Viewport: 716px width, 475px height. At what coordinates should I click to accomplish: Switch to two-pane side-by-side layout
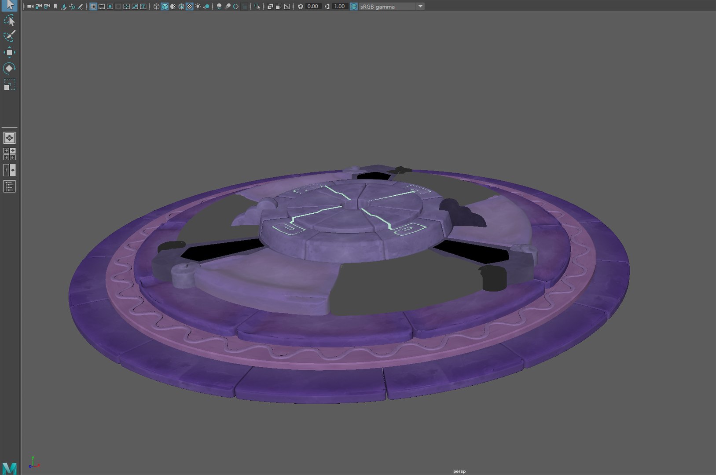click(x=9, y=170)
